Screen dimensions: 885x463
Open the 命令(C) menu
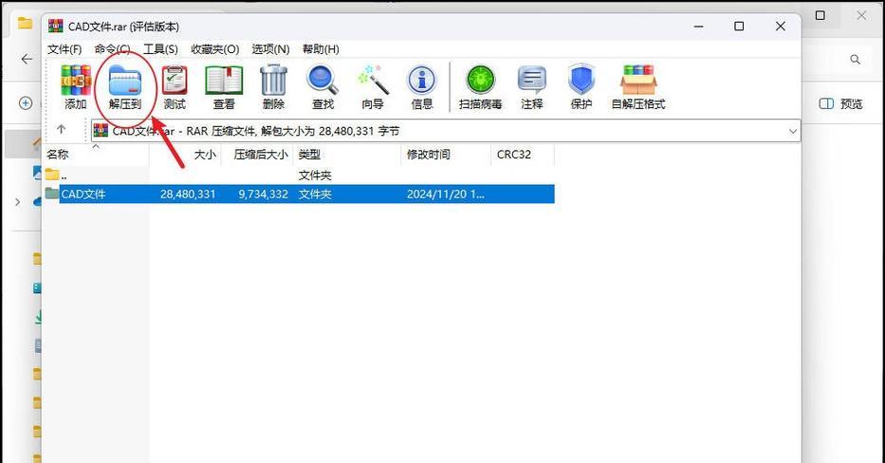(112, 49)
